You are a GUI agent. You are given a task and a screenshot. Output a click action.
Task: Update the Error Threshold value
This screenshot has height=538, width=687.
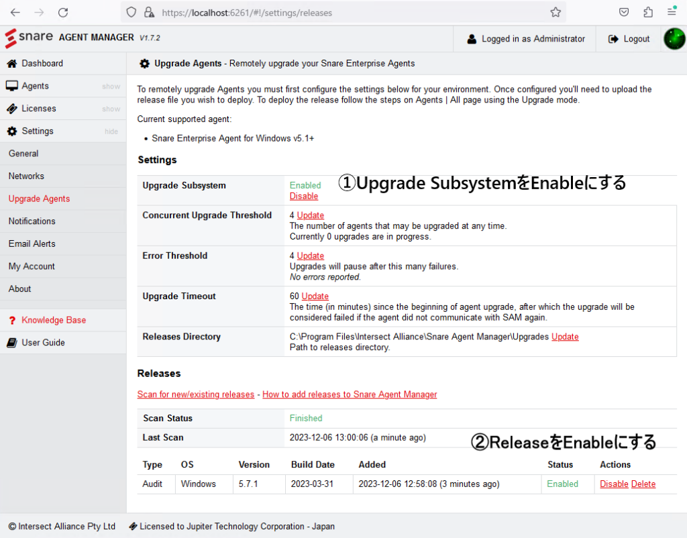point(310,256)
